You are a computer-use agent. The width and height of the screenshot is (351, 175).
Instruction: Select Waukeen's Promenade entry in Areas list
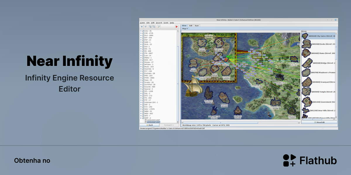pos(319,73)
